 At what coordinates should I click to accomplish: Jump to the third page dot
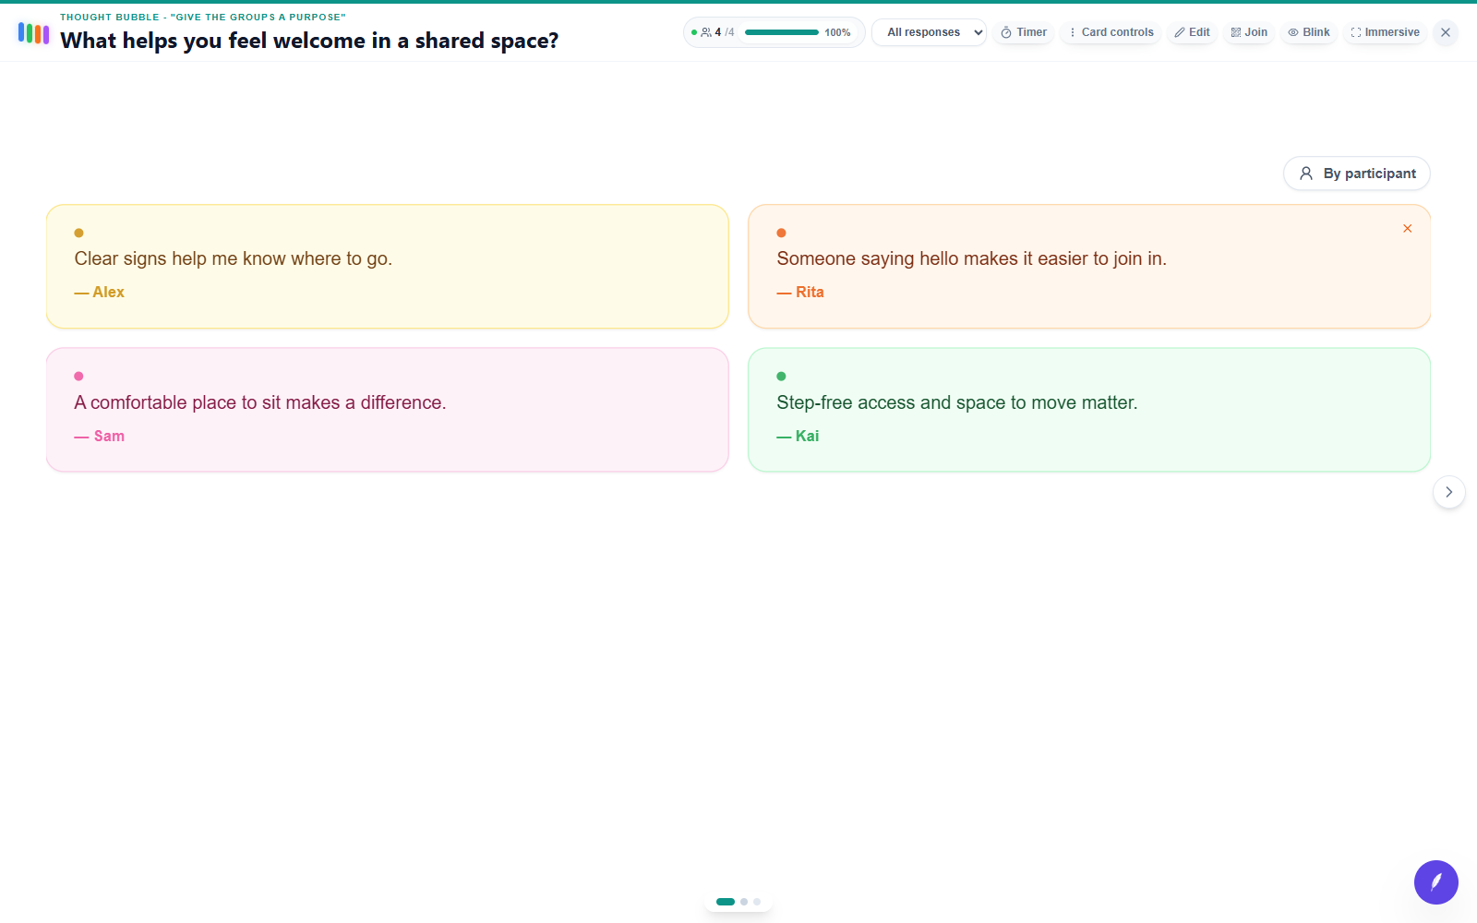click(x=757, y=902)
